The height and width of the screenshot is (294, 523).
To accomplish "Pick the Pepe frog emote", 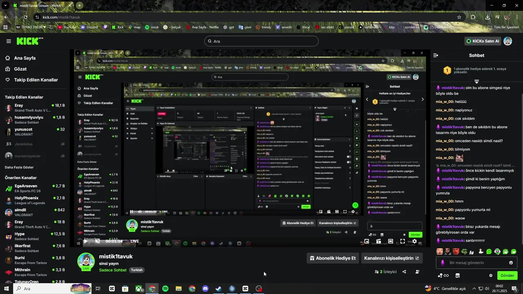I will (x=465, y=252).
